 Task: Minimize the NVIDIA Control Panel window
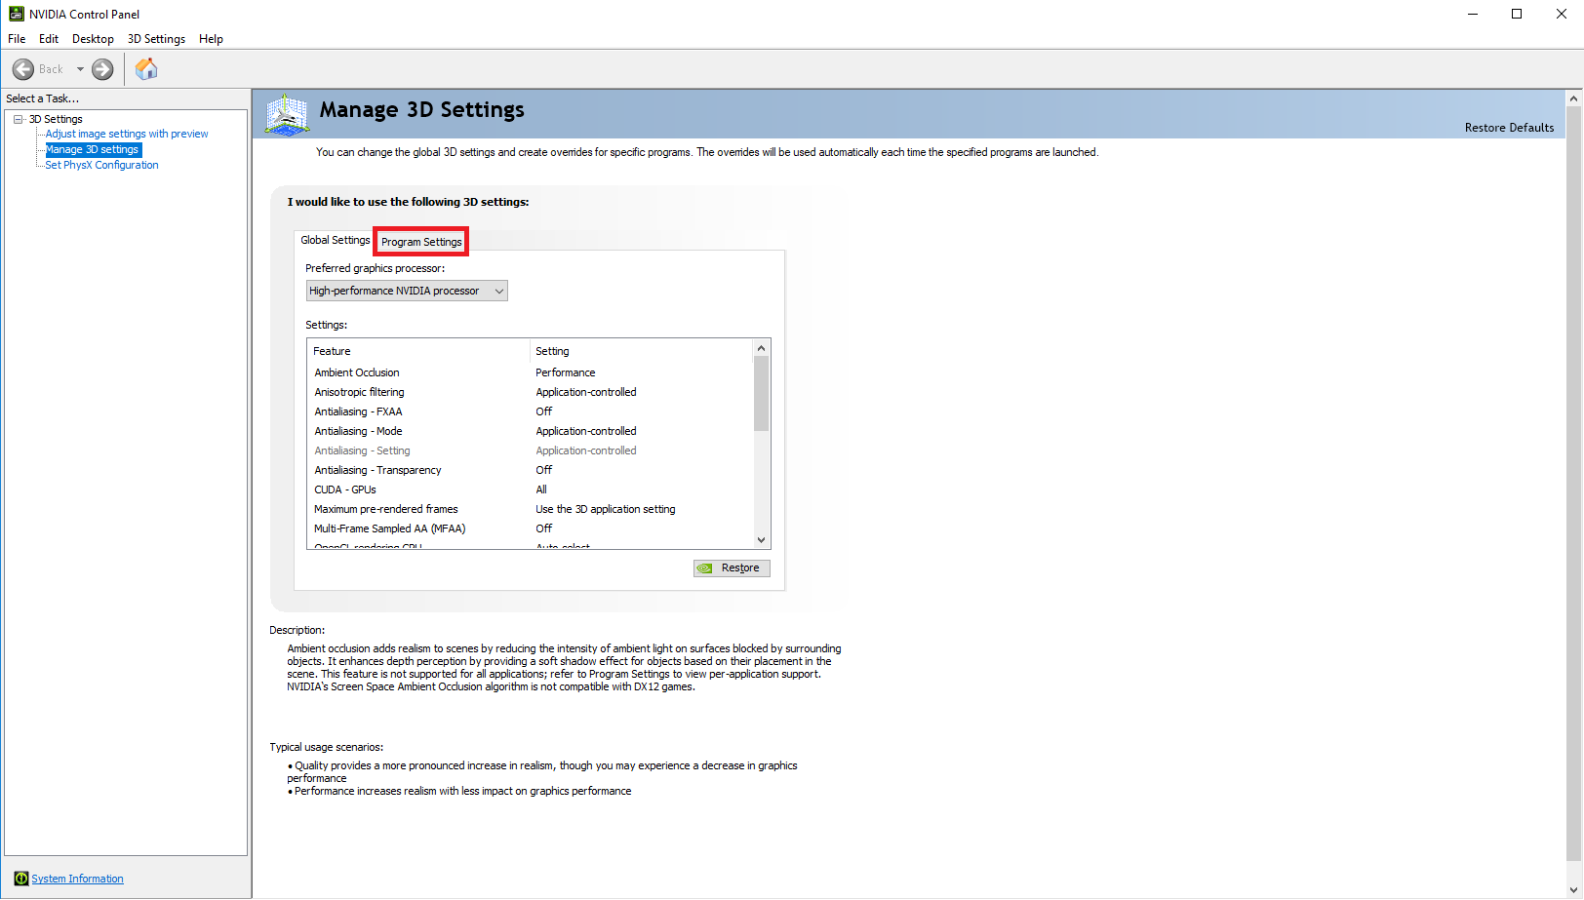(x=1473, y=14)
